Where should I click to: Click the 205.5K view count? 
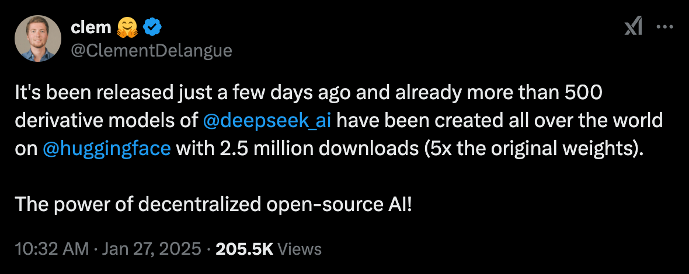pos(245,250)
